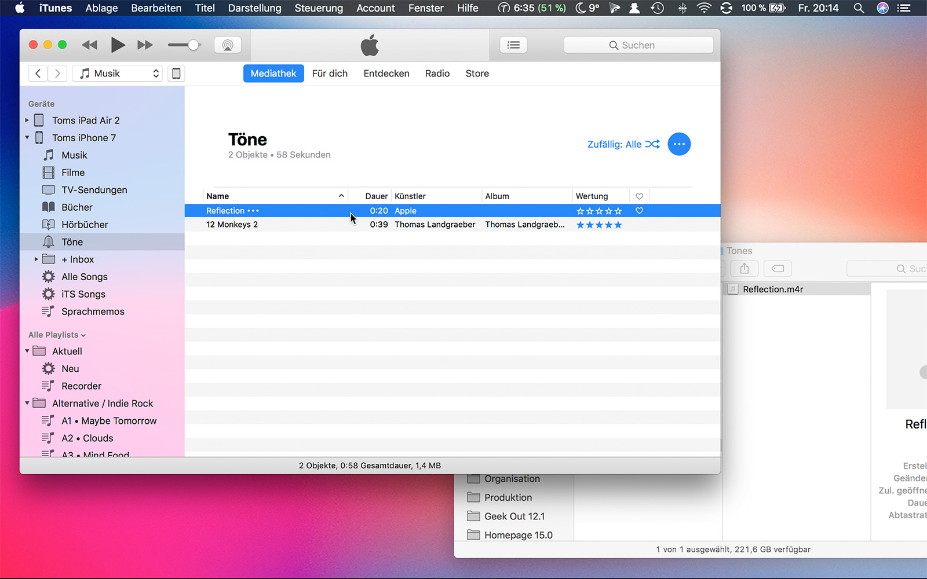Viewport: 927px width, 579px height.
Task: Select the Töne bell icon
Action: click(x=49, y=242)
